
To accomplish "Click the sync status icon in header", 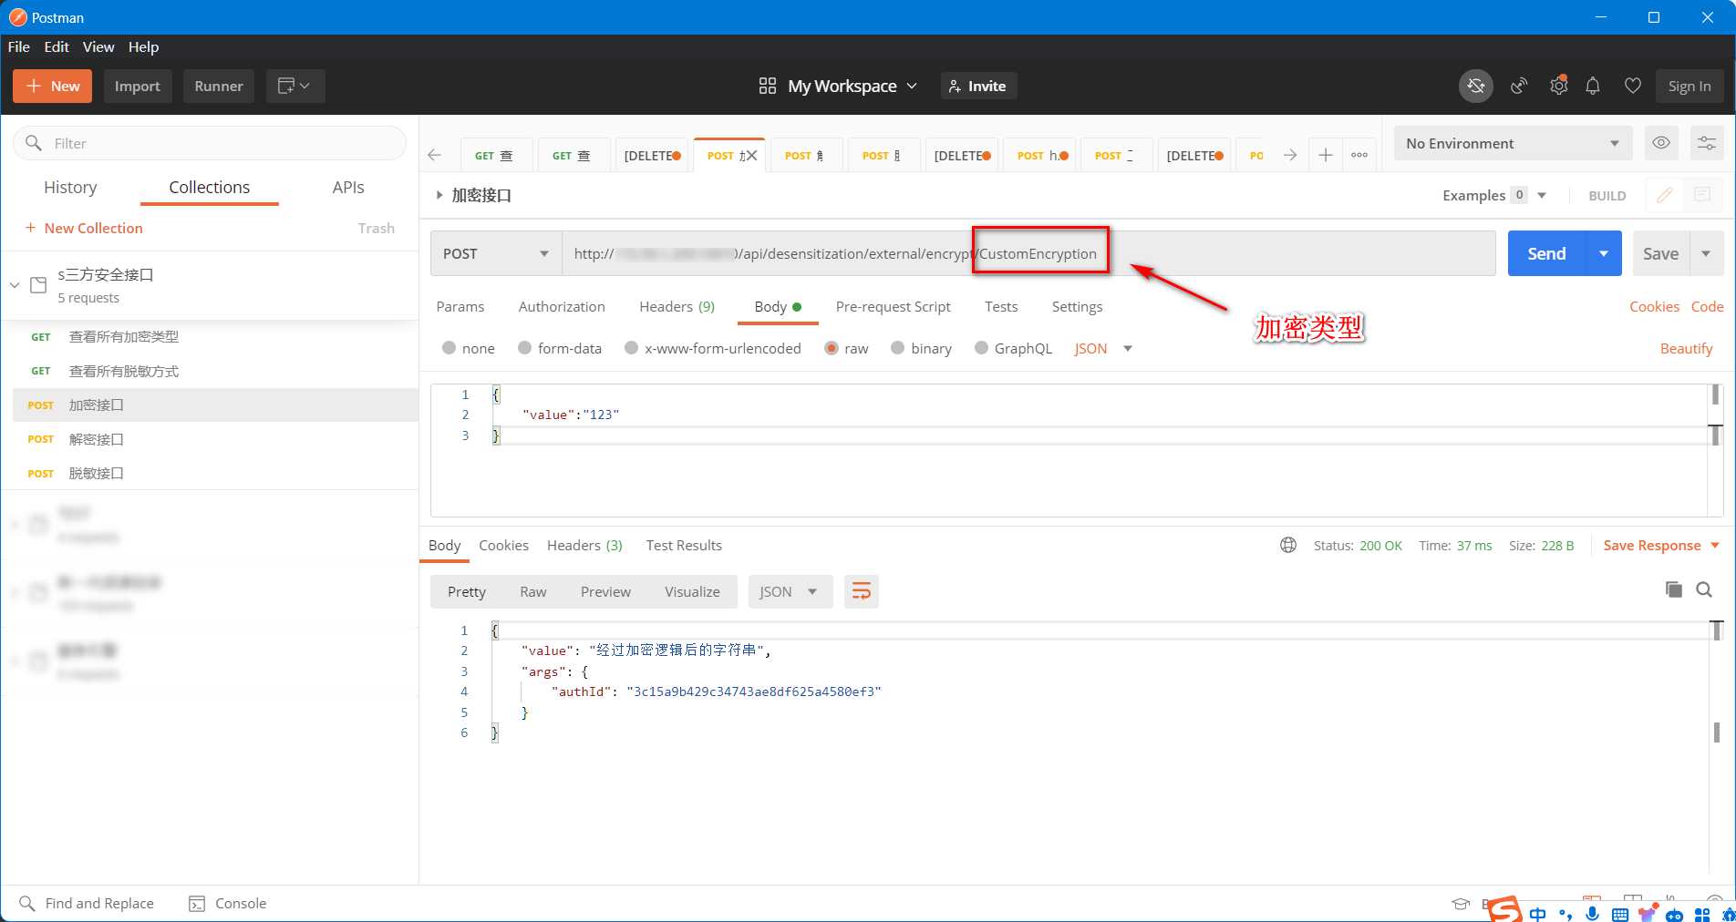I will pyautogui.click(x=1475, y=86).
